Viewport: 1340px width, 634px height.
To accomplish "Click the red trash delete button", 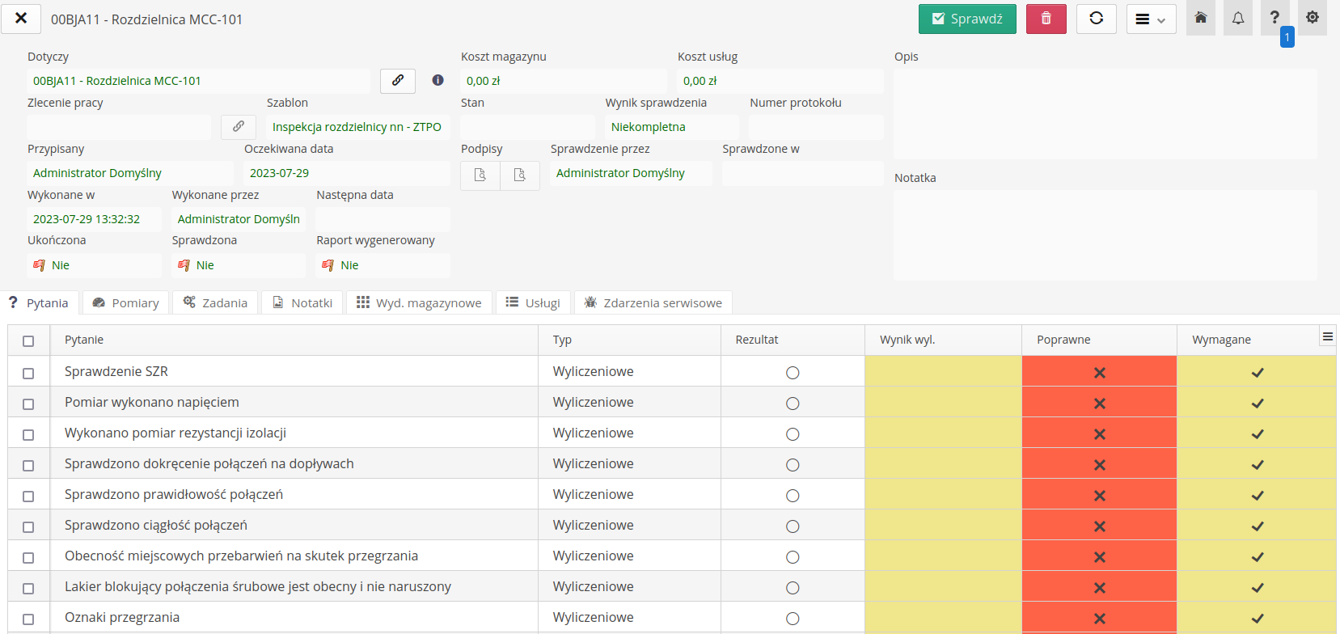I will (1046, 19).
